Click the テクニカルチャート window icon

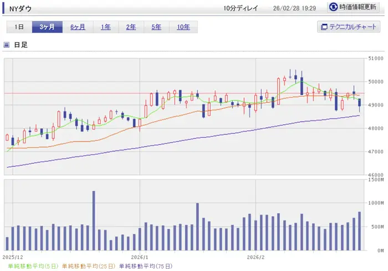(x=323, y=27)
